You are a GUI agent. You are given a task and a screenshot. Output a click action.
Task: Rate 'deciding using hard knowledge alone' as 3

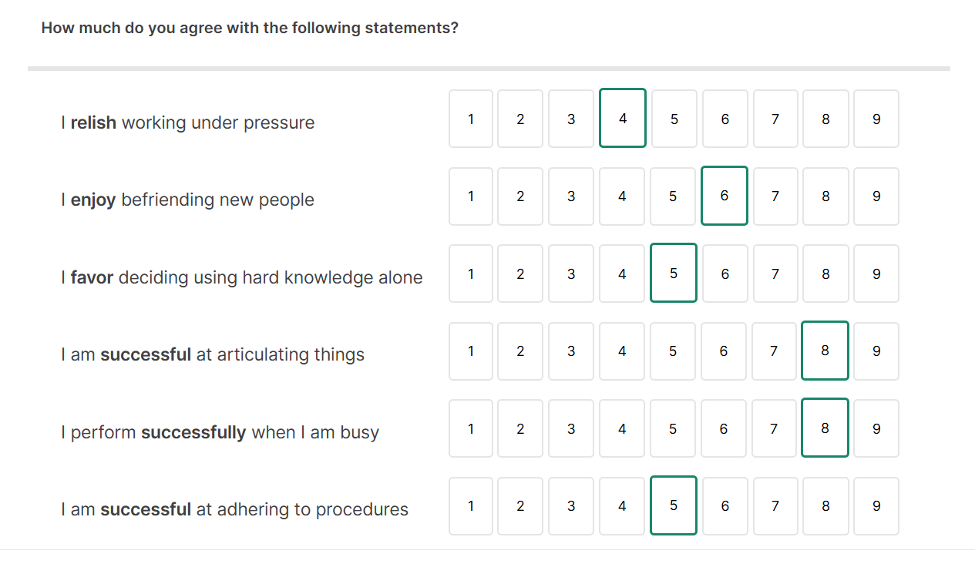coord(571,274)
